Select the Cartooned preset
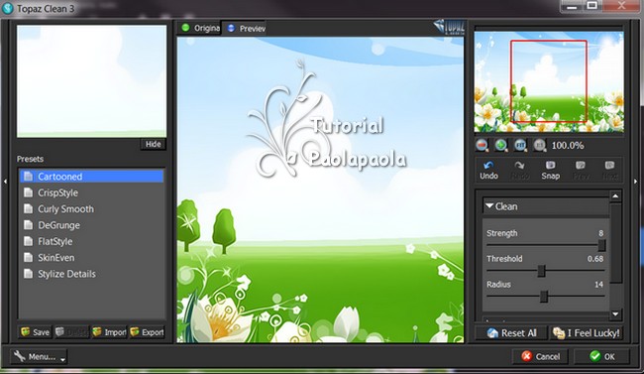This screenshot has width=644, height=374. [x=91, y=177]
